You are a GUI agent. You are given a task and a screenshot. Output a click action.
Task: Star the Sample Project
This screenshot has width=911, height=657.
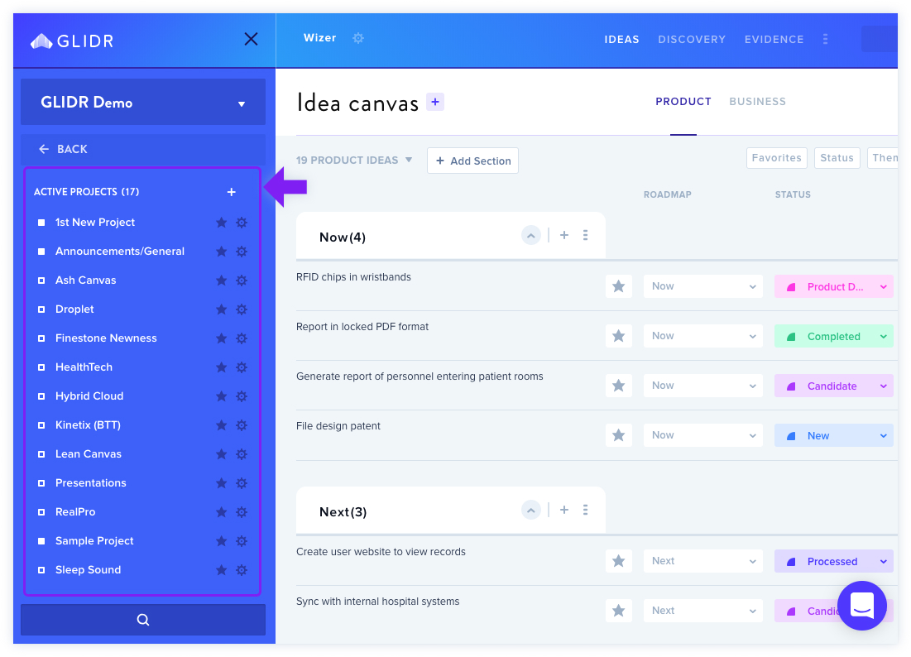(x=222, y=541)
